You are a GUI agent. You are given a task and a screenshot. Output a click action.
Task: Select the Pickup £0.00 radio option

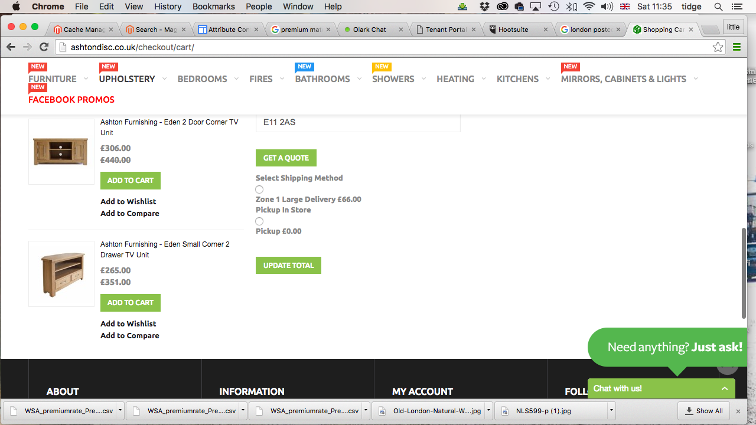(x=259, y=221)
